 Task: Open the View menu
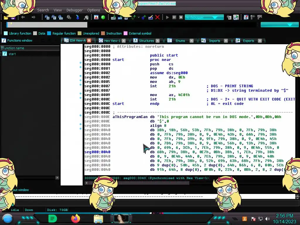(58, 10)
